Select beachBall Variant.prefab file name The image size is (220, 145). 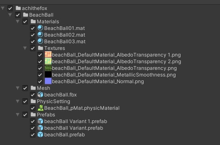pos(73,128)
